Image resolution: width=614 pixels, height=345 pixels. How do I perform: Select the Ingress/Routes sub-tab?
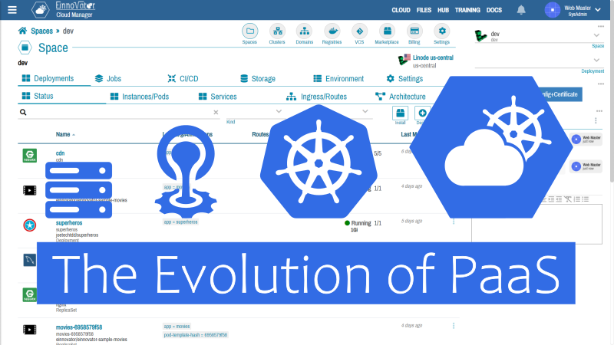point(316,97)
